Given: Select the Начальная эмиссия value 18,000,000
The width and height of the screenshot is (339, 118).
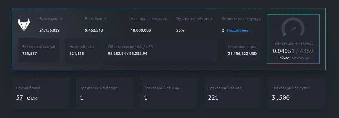Looking at the screenshot, I should [x=141, y=30].
